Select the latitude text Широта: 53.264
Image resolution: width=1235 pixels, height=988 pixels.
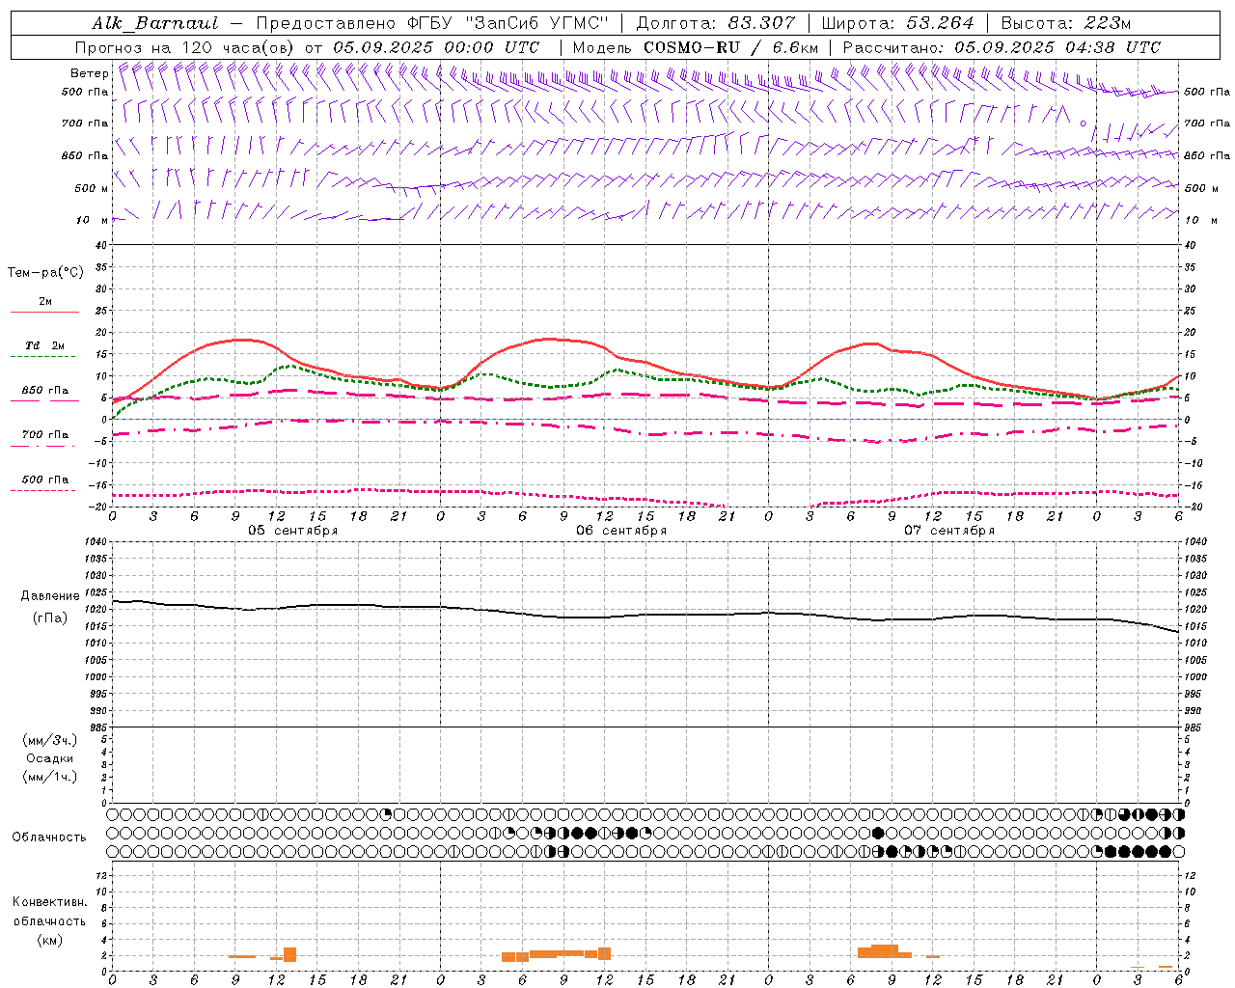[897, 23]
